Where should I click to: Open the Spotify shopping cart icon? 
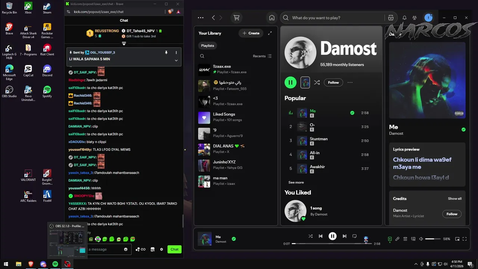click(x=236, y=18)
